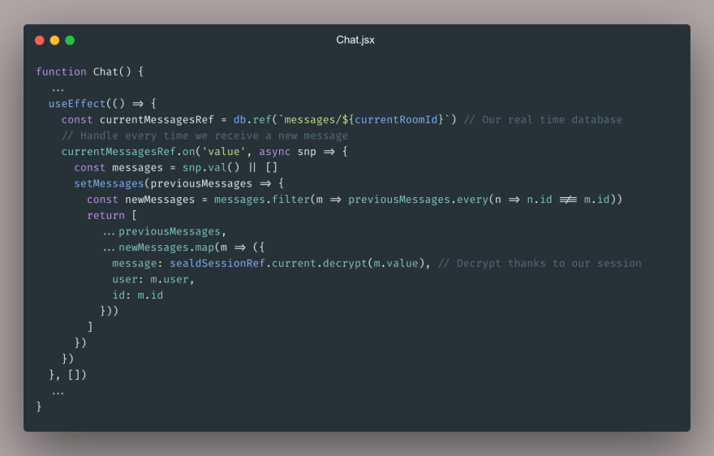Click the setMessages function call

109,183
